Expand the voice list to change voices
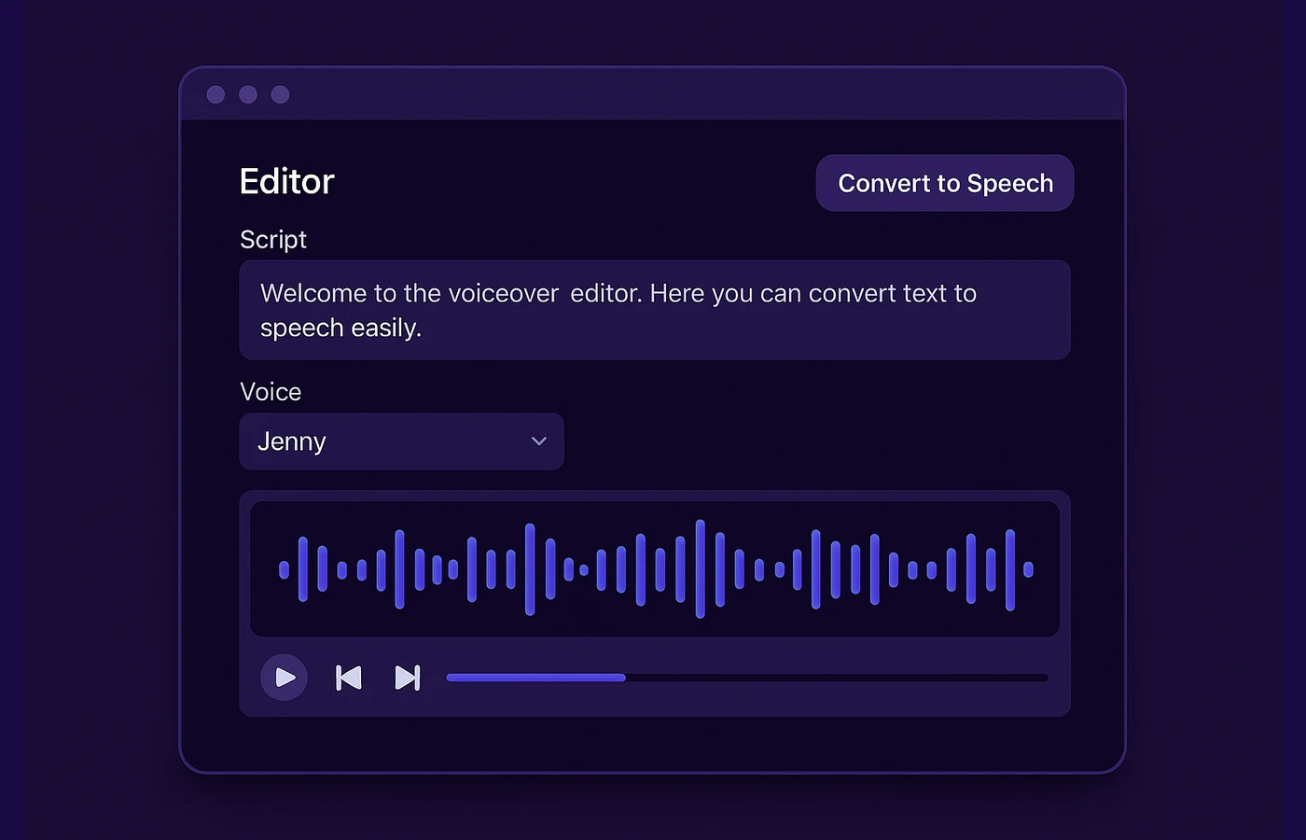This screenshot has width=1306, height=840. (401, 441)
